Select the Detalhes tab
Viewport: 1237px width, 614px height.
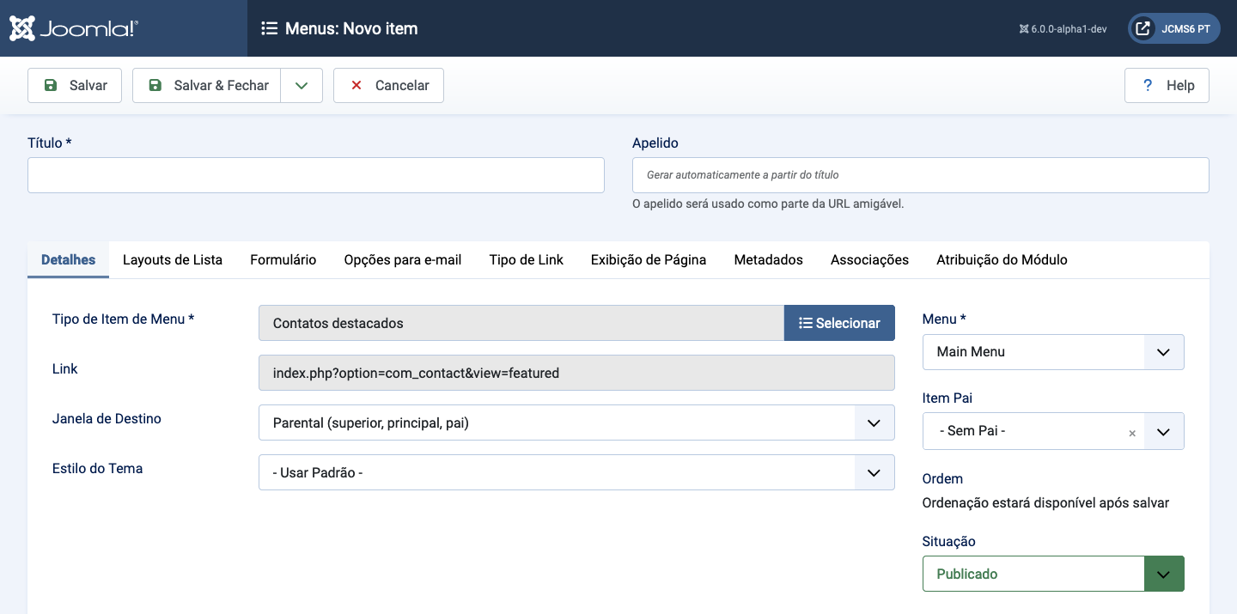tap(69, 259)
